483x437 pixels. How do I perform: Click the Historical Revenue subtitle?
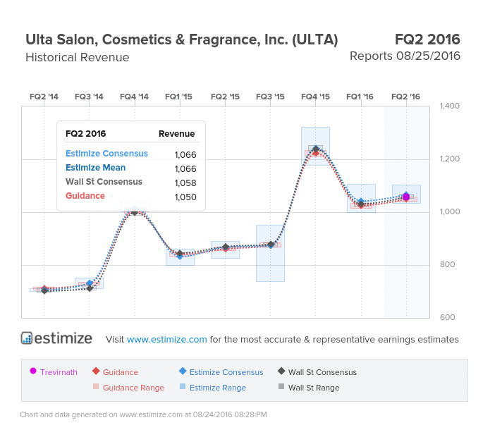[78, 57]
